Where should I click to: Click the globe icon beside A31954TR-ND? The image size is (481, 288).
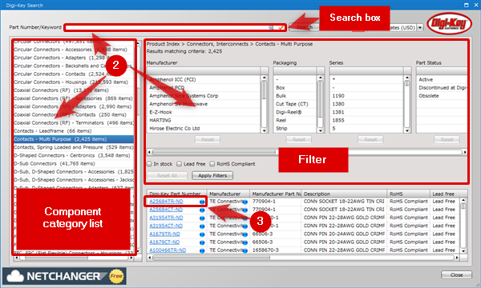[202, 218]
